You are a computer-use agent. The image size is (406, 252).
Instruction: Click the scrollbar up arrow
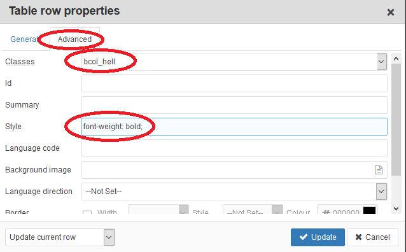click(396, 59)
